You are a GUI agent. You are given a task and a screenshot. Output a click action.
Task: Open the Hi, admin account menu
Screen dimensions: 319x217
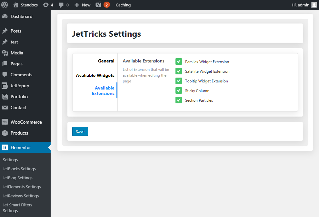click(x=304, y=5)
